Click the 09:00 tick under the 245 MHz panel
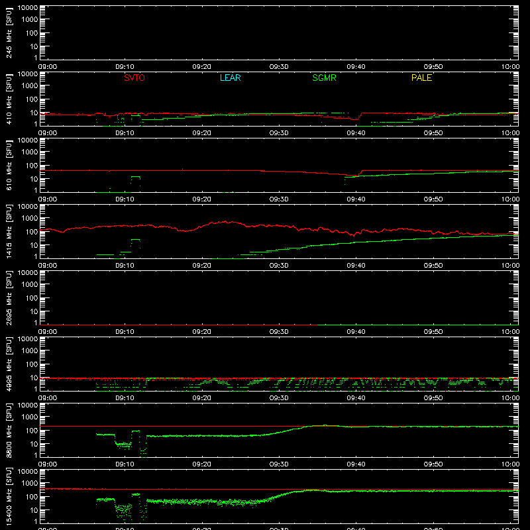The width and height of the screenshot is (530, 530). click(x=47, y=67)
